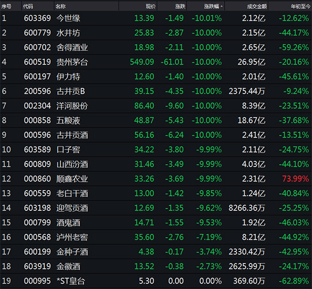
Task: Click stock code 600197
Action: coord(37,77)
